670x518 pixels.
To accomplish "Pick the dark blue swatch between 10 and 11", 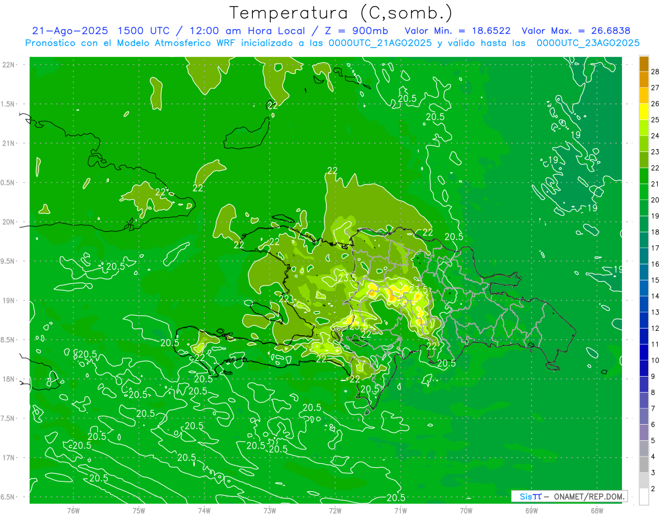I will tap(644, 352).
